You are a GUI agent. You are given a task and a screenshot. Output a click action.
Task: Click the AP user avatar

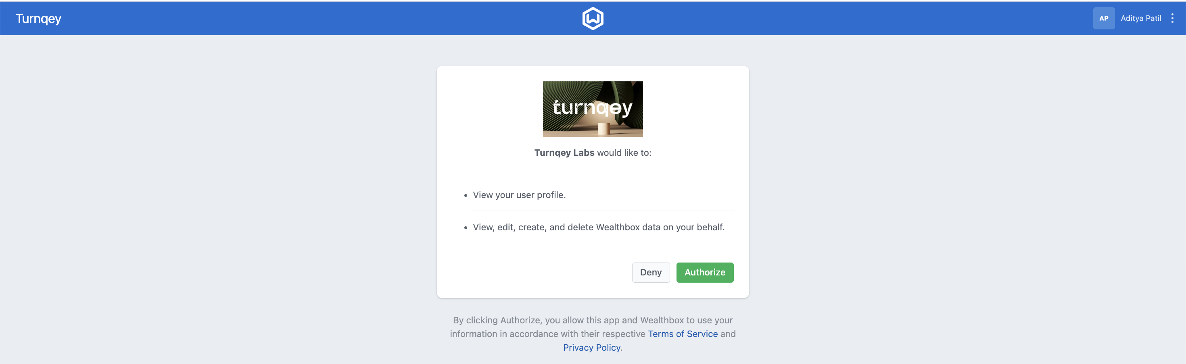[x=1104, y=19]
